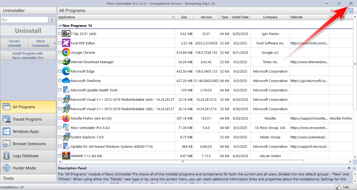Click the WinRAR books icon
This screenshot has height=190, width=357.
coord(66,156)
